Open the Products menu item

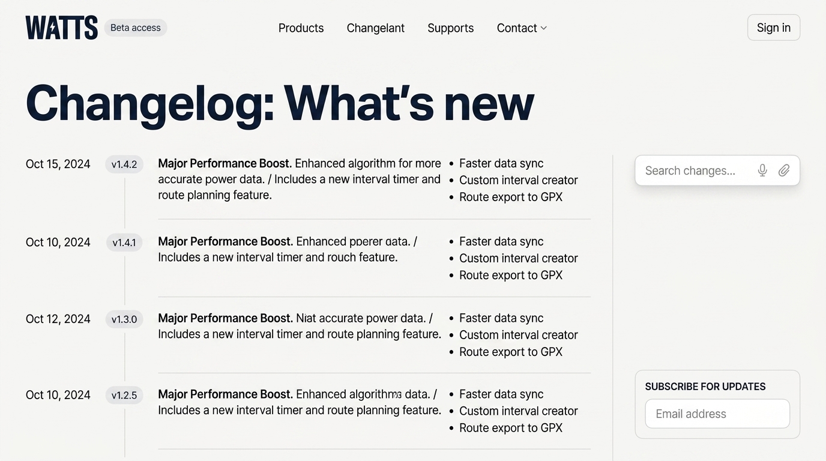[301, 28]
